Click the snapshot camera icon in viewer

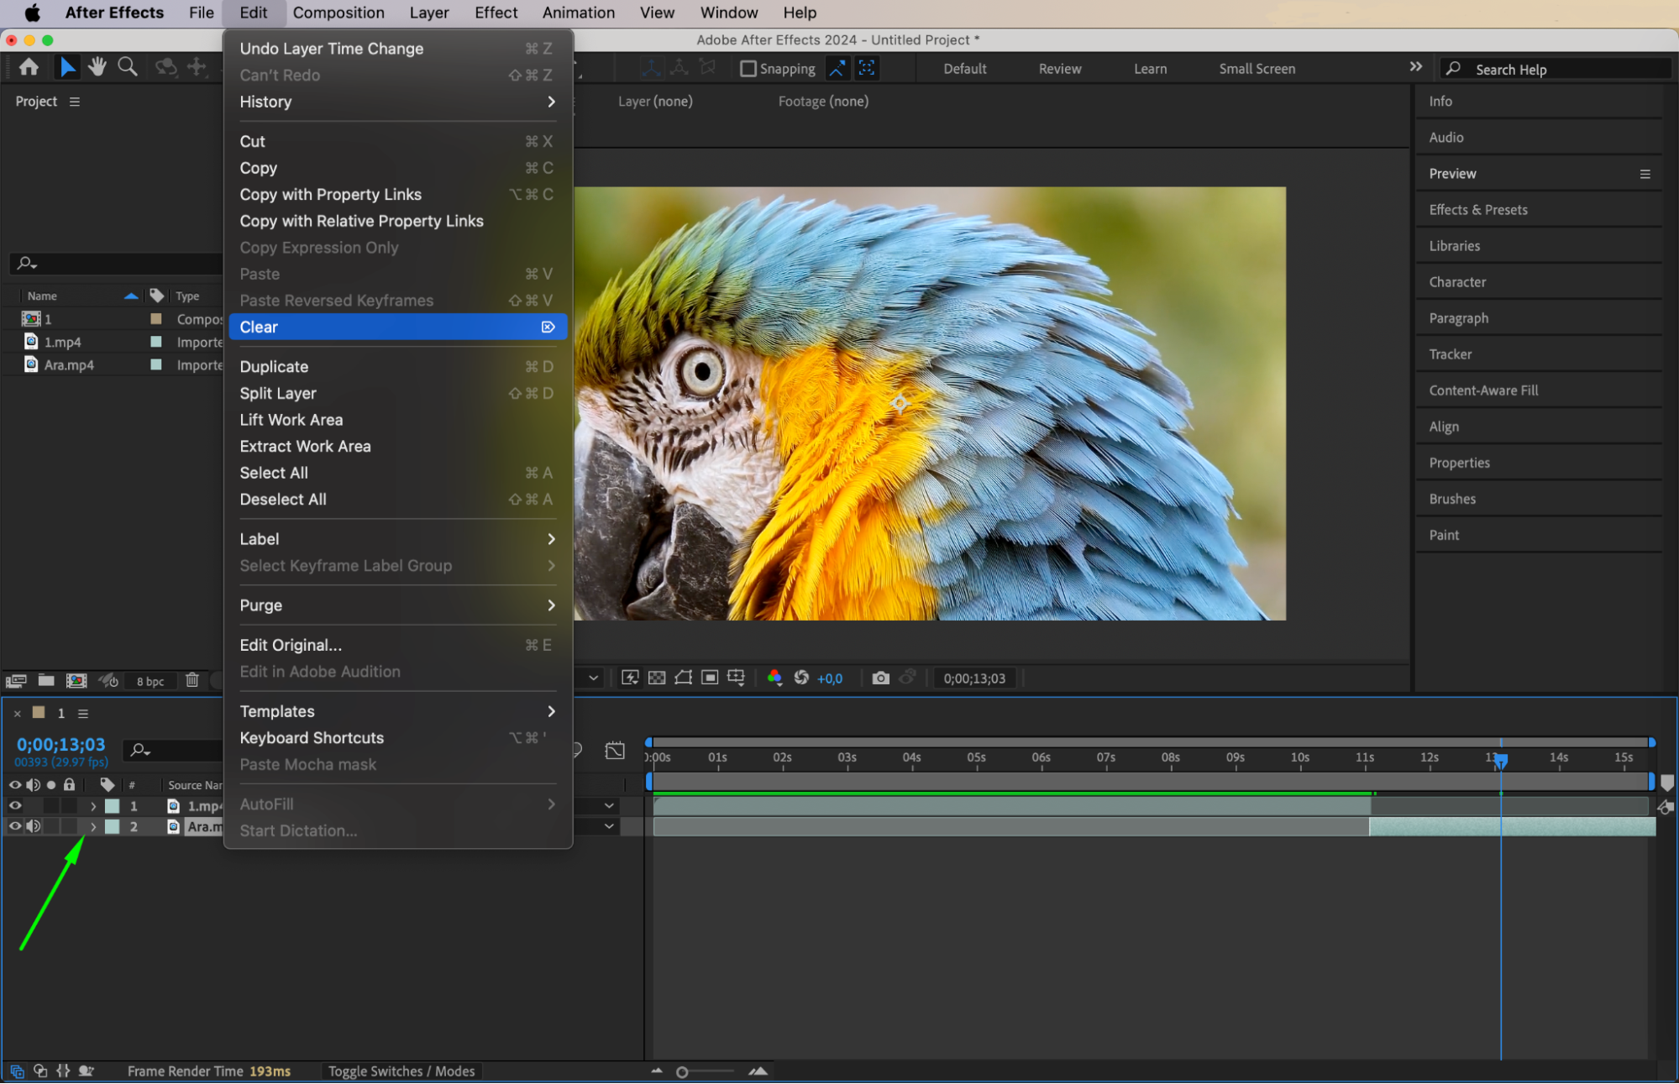click(880, 678)
